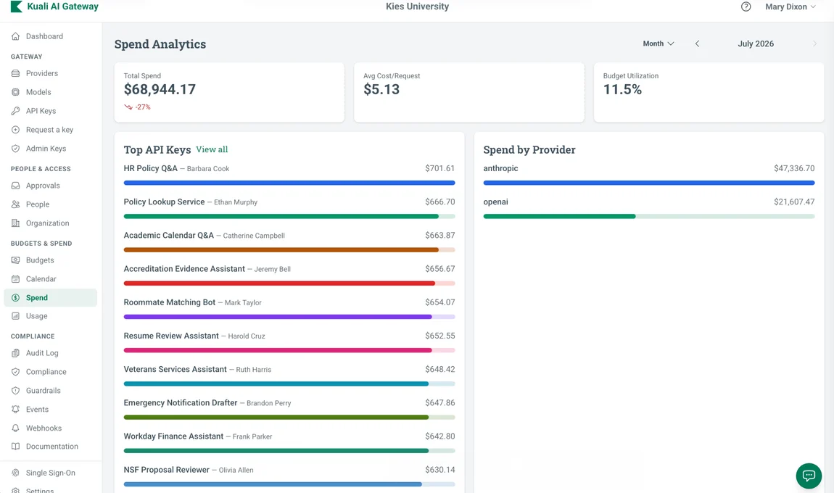Click the Single Sign-On fingerprint icon
This screenshot has height=493, width=834.
point(15,473)
